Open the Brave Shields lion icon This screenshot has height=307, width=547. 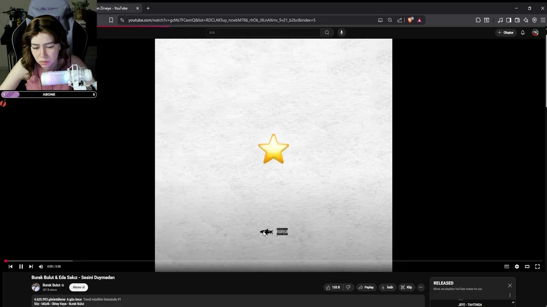(x=410, y=20)
